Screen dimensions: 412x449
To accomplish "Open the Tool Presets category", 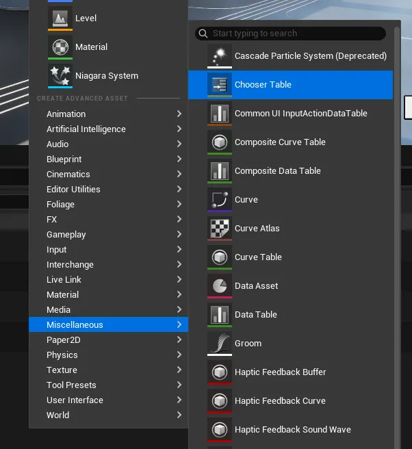I will (109, 385).
